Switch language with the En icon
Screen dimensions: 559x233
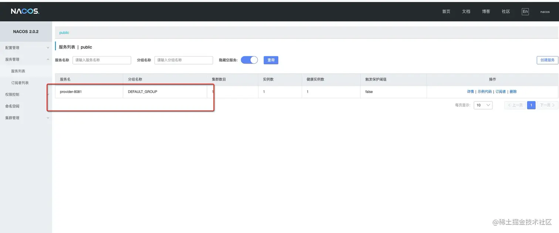[x=525, y=11]
